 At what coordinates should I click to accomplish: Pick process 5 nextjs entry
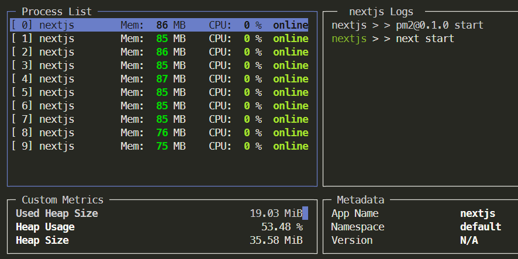point(159,92)
